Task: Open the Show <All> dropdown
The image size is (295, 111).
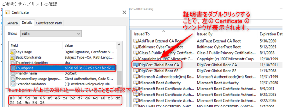Action: pyautogui.click(x=51, y=34)
